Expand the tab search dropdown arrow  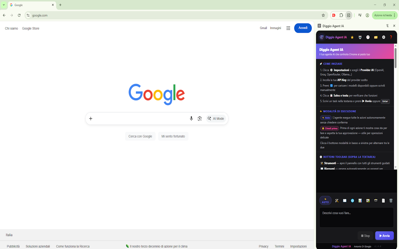[4, 5]
